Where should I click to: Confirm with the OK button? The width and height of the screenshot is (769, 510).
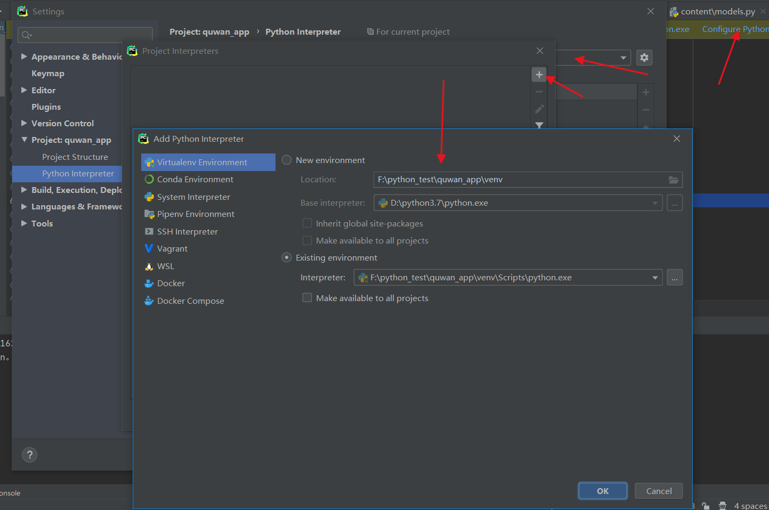pyautogui.click(x=603, y=491)
